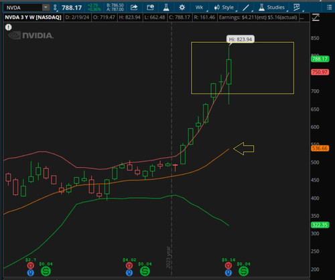This screenshot has height=280, width=335.
Task: Click the Hi: 823.94 high label bubble
Action: [x=241, y=39]
